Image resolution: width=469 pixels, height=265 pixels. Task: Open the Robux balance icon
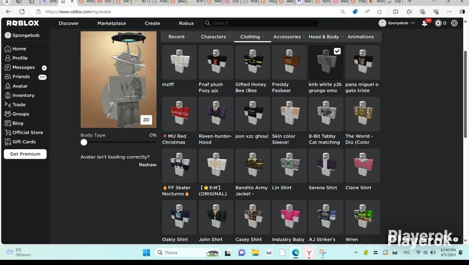pyautogui.click(x=438, y=23)
